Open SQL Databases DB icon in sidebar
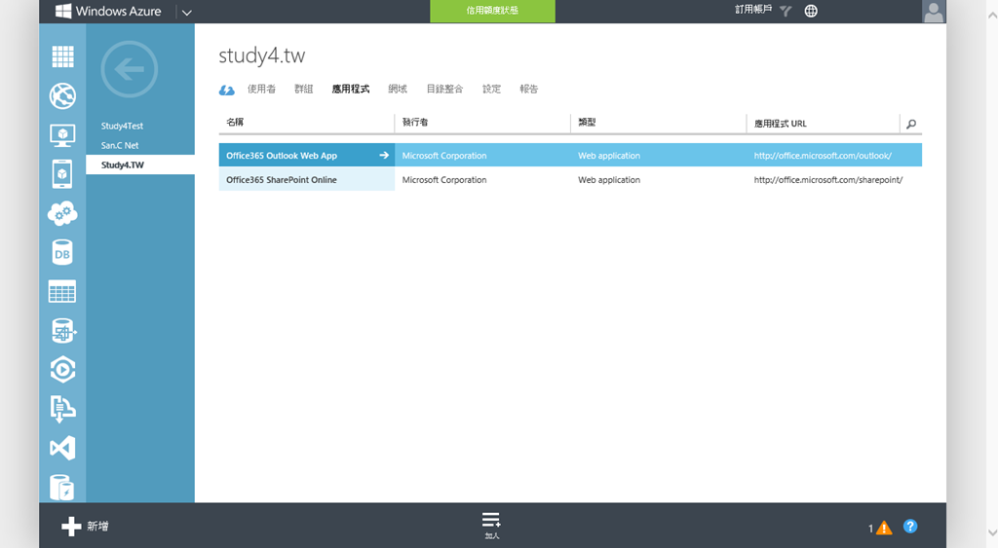Screen dimensions: 998x548 (x=62, y=253)
